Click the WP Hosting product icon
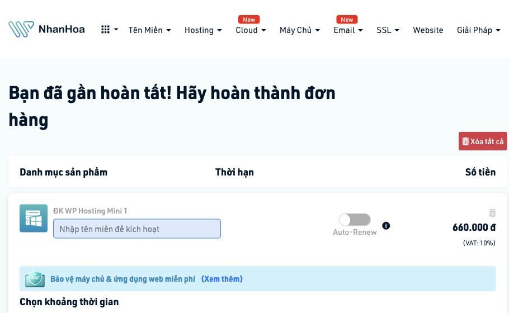Image resolution: width=509 pixels, height=313 pixels. [34, 219]
